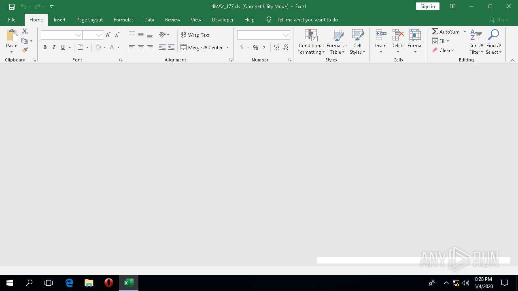Click the Undo arrow icon

[23, 6]
